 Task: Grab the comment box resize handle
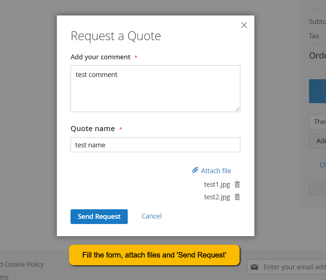[237, 109]
